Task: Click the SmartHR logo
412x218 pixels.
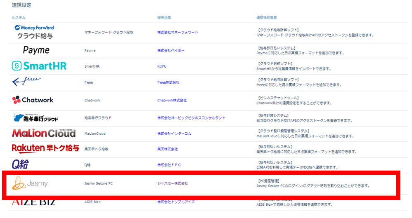Action: [x=39, y=66]
